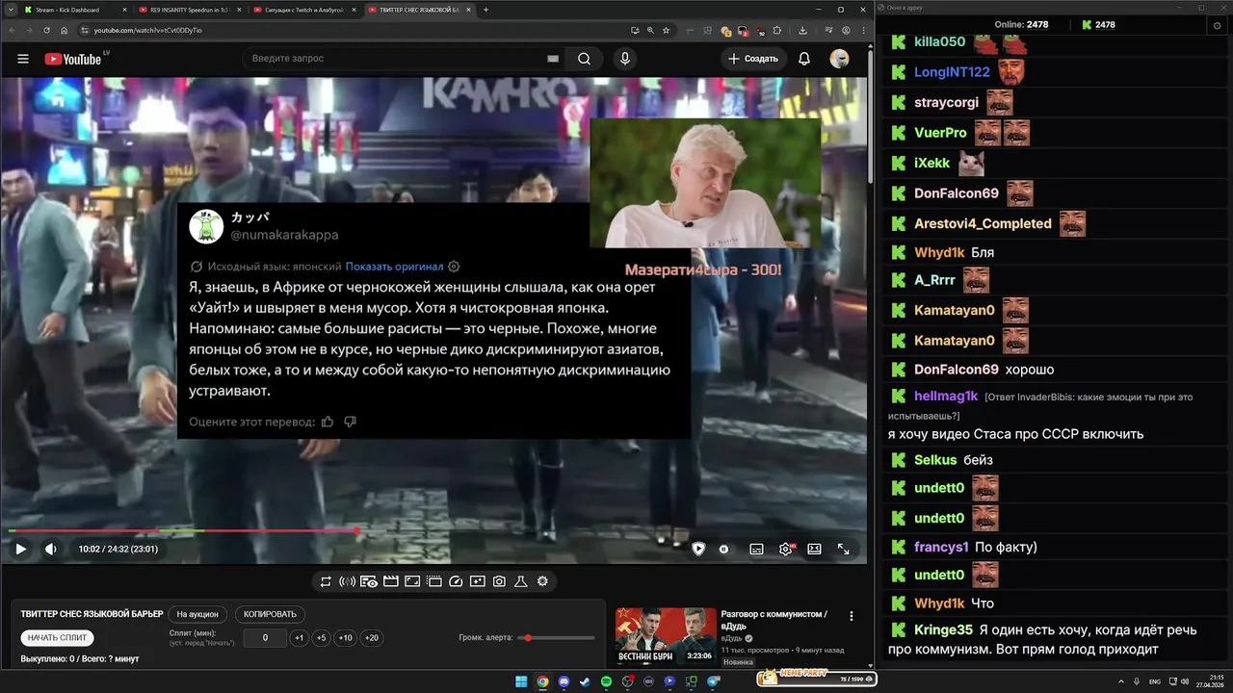Add ten minutes with +10 button
The height and width of the screenshot is (693, 1233).
pyautogui.click(x=346, y=638)
